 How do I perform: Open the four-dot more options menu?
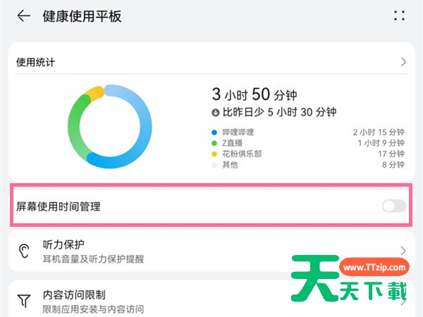[399, 16]
